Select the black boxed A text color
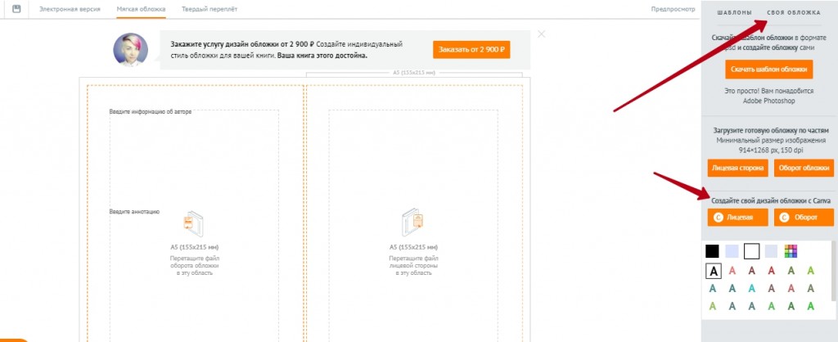Image resolution: width=838 pixels, height=342 pixels. pyautogui.click(x=713, y=272)
